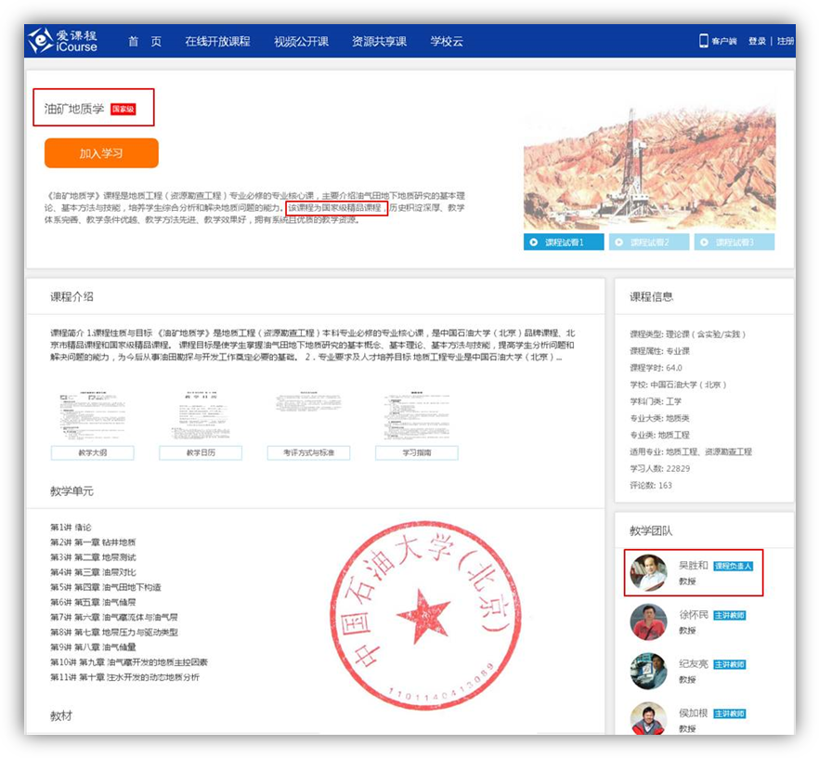Open 纪友亮 teacher avatar
Viewport: 819px width, 758px height.
(x=648, y=671)
